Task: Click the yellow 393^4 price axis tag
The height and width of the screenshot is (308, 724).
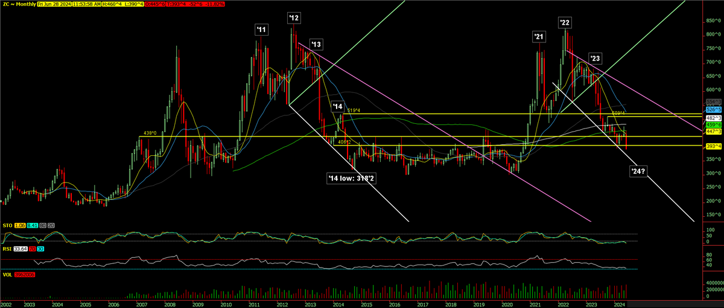Action: click(x=714, y=146)
